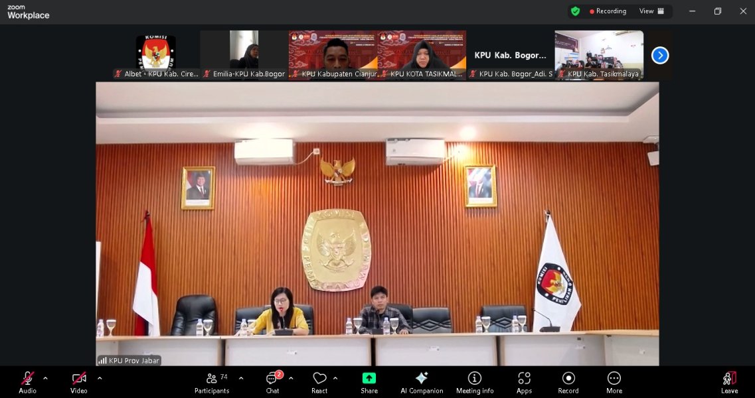
Task: Unmute microphone with the Audio button
Action: 27,382
